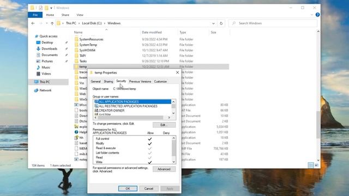Click Properties icon in title bar toolbar
Image resolution: width=349 pixels, height=196 pixels.
[x=40, y=8]
